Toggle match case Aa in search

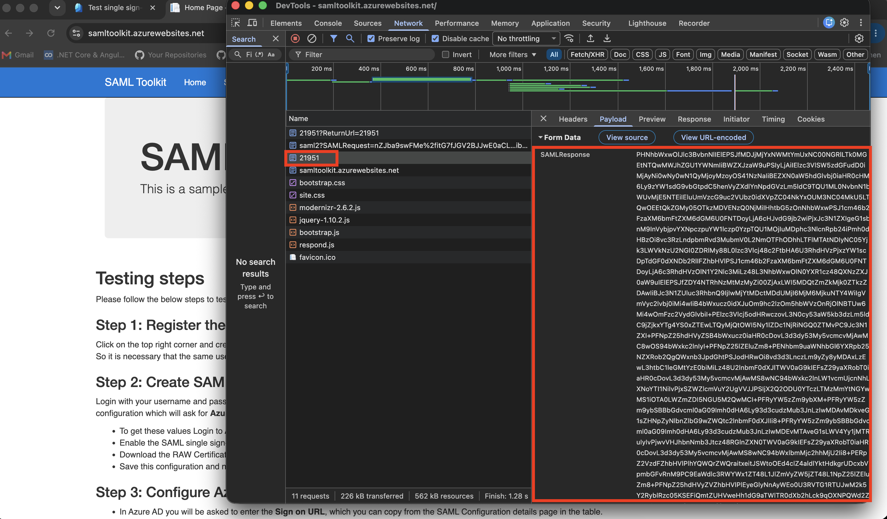tap(271, 54)
